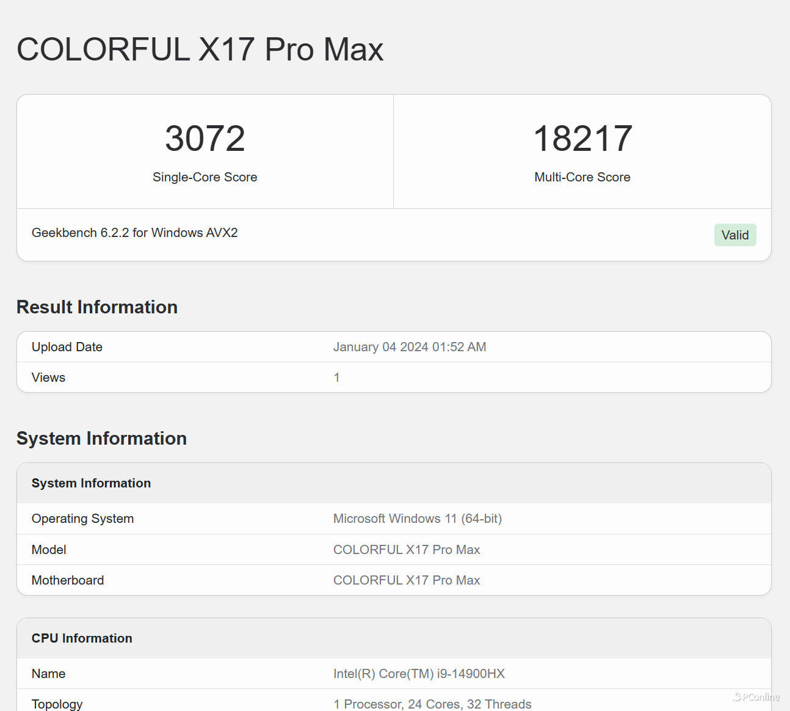Select the Microsoft Windows 11 (64-bit) value
Viewport: 790px width, 711px height.
coord(418,519)
